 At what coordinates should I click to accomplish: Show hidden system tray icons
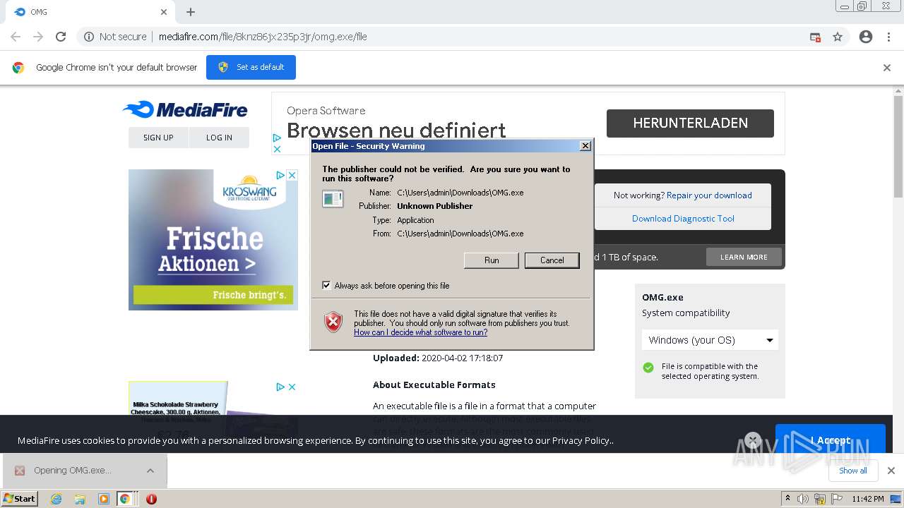click(x=787, y=498)
